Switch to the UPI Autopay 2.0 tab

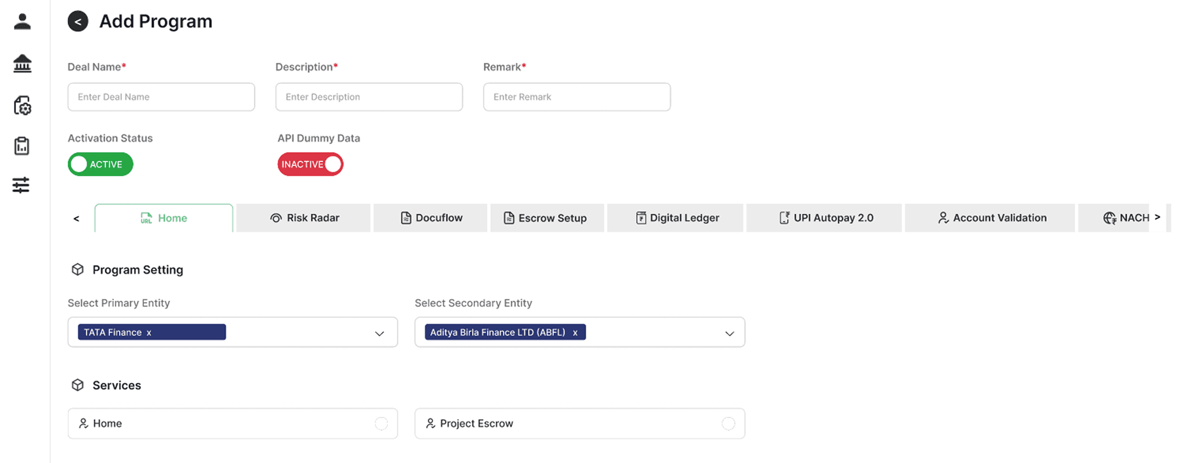(x=824, y=218)
